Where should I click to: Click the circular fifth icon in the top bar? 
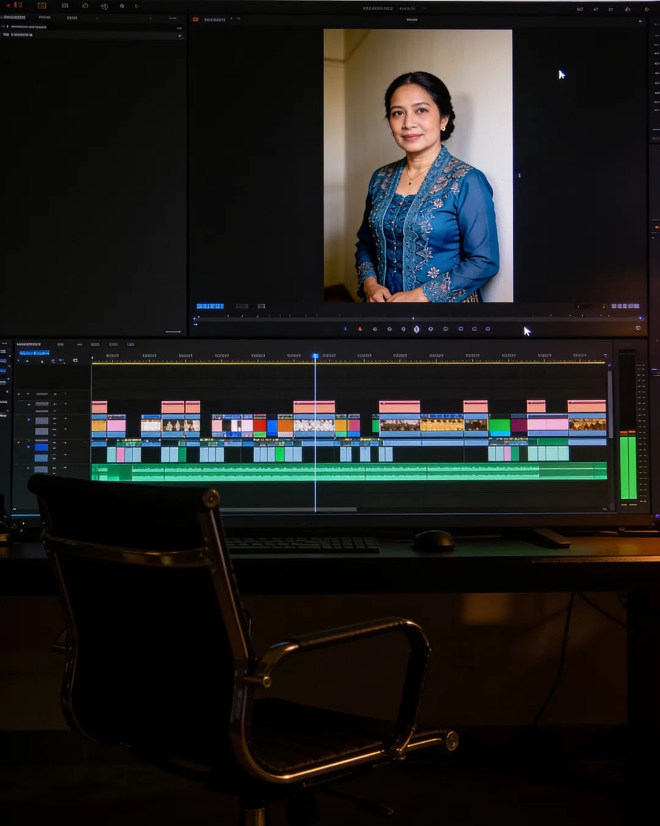pos(104,6)
